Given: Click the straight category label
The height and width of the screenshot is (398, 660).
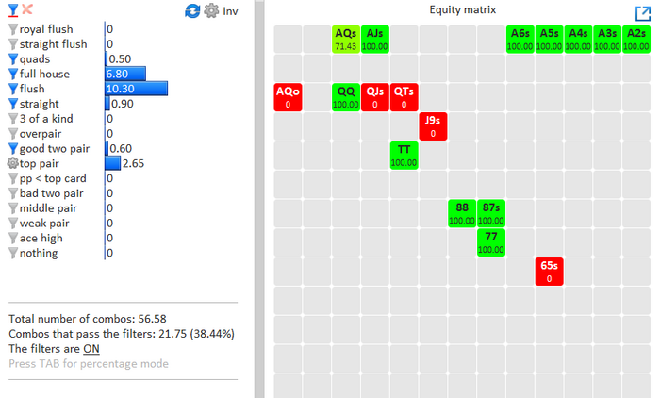Looking at the screenshot, I should coord(43,104).
